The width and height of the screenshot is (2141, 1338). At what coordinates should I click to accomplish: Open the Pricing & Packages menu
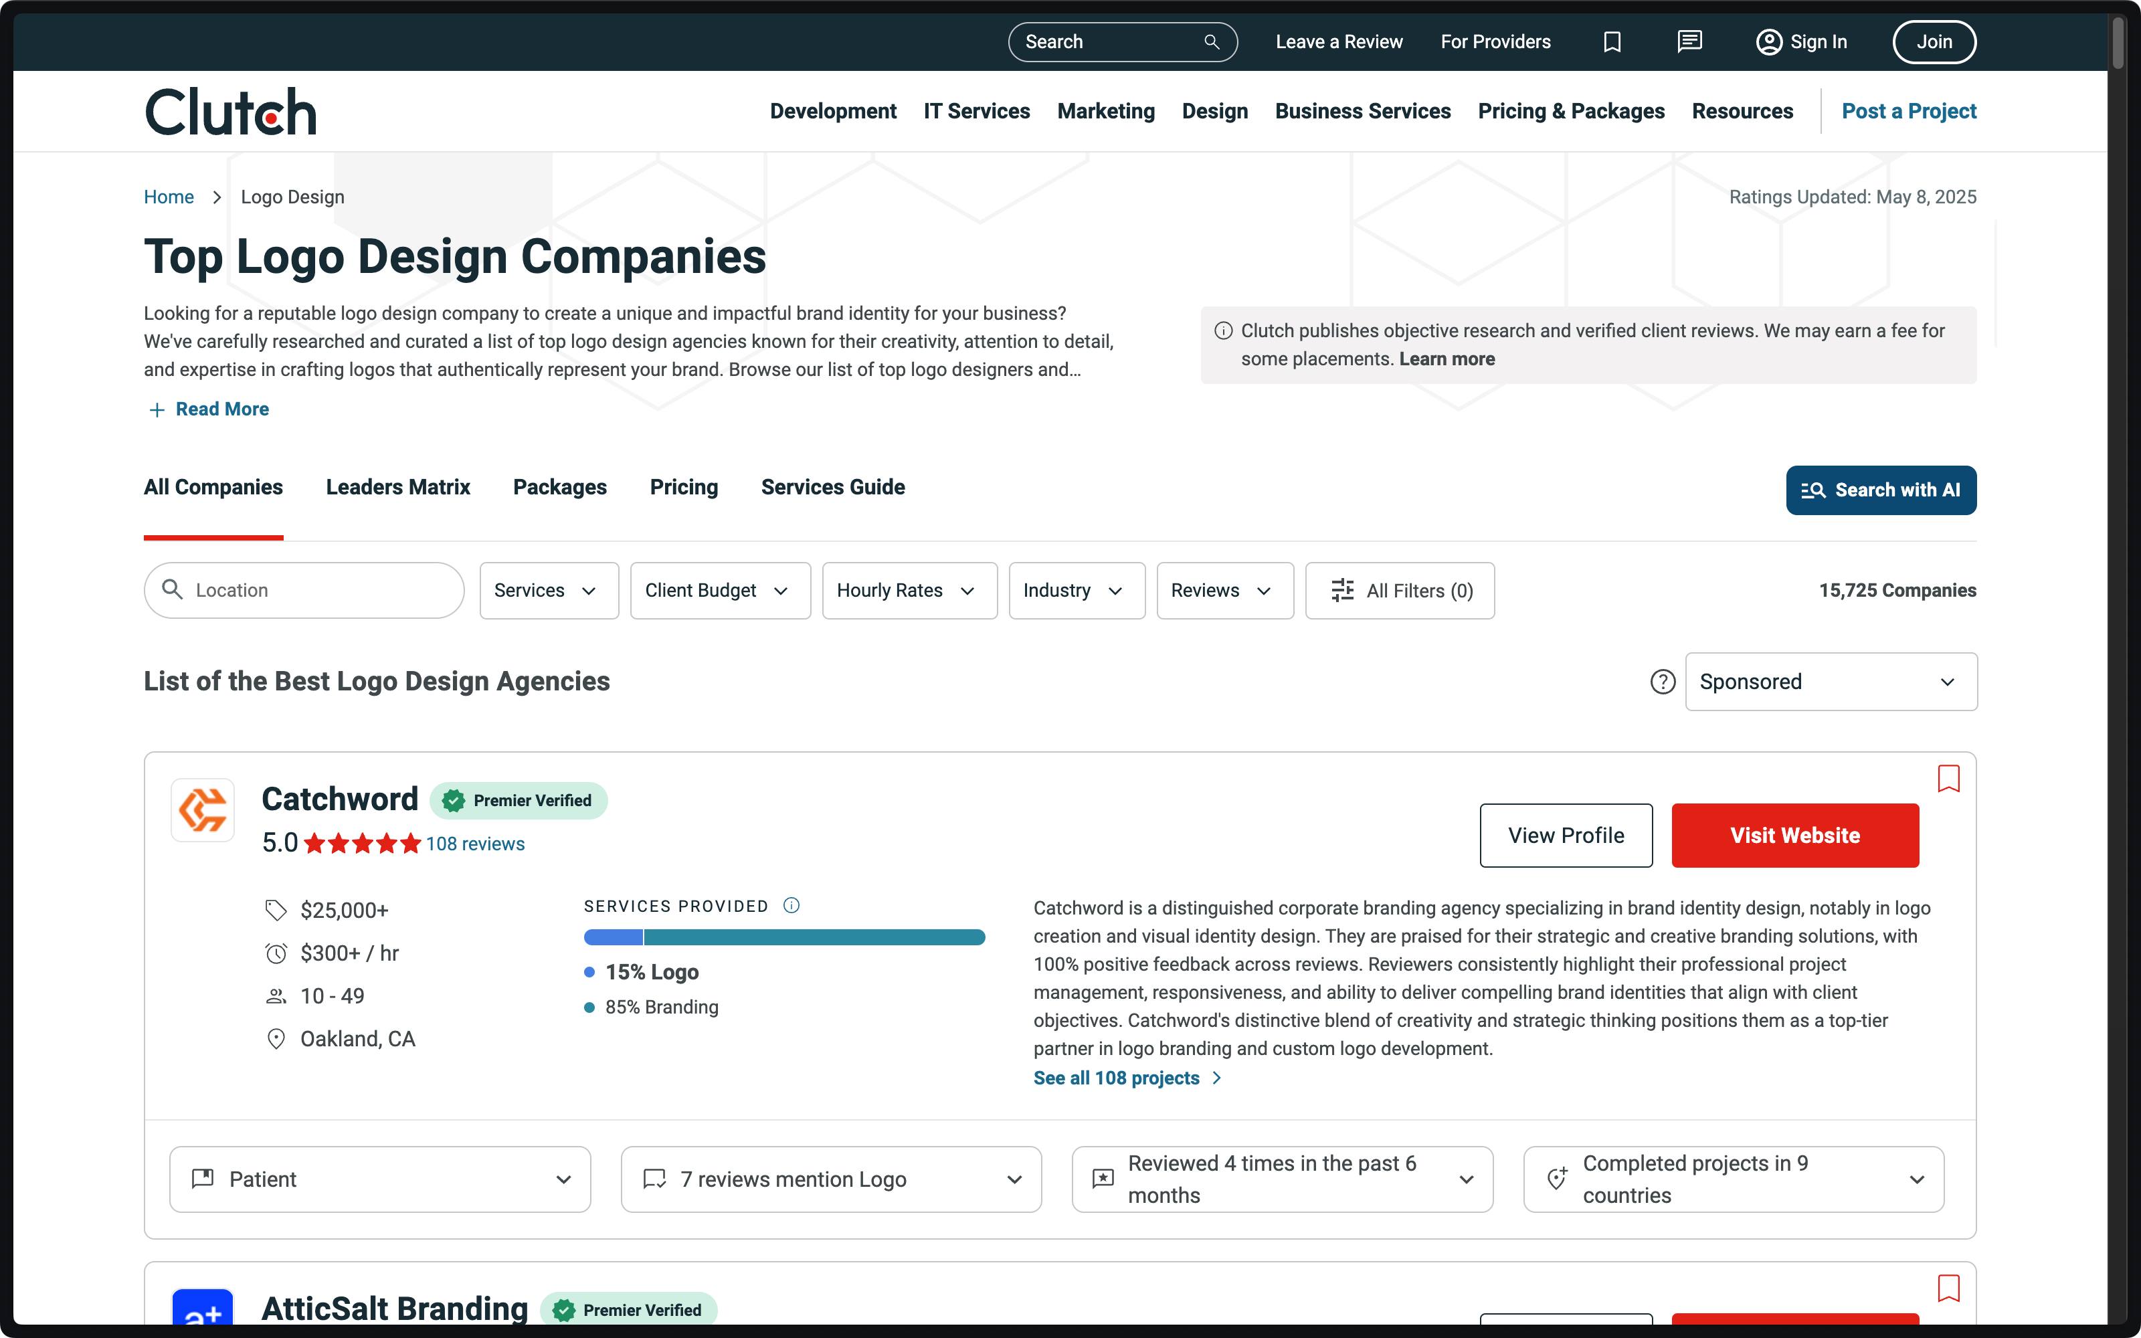(1571, 112)
